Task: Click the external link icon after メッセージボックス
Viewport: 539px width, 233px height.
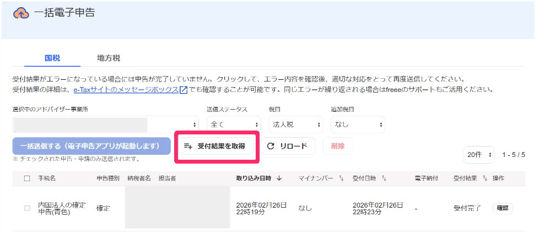Action: pyautogui.click(x=184, y=90)
